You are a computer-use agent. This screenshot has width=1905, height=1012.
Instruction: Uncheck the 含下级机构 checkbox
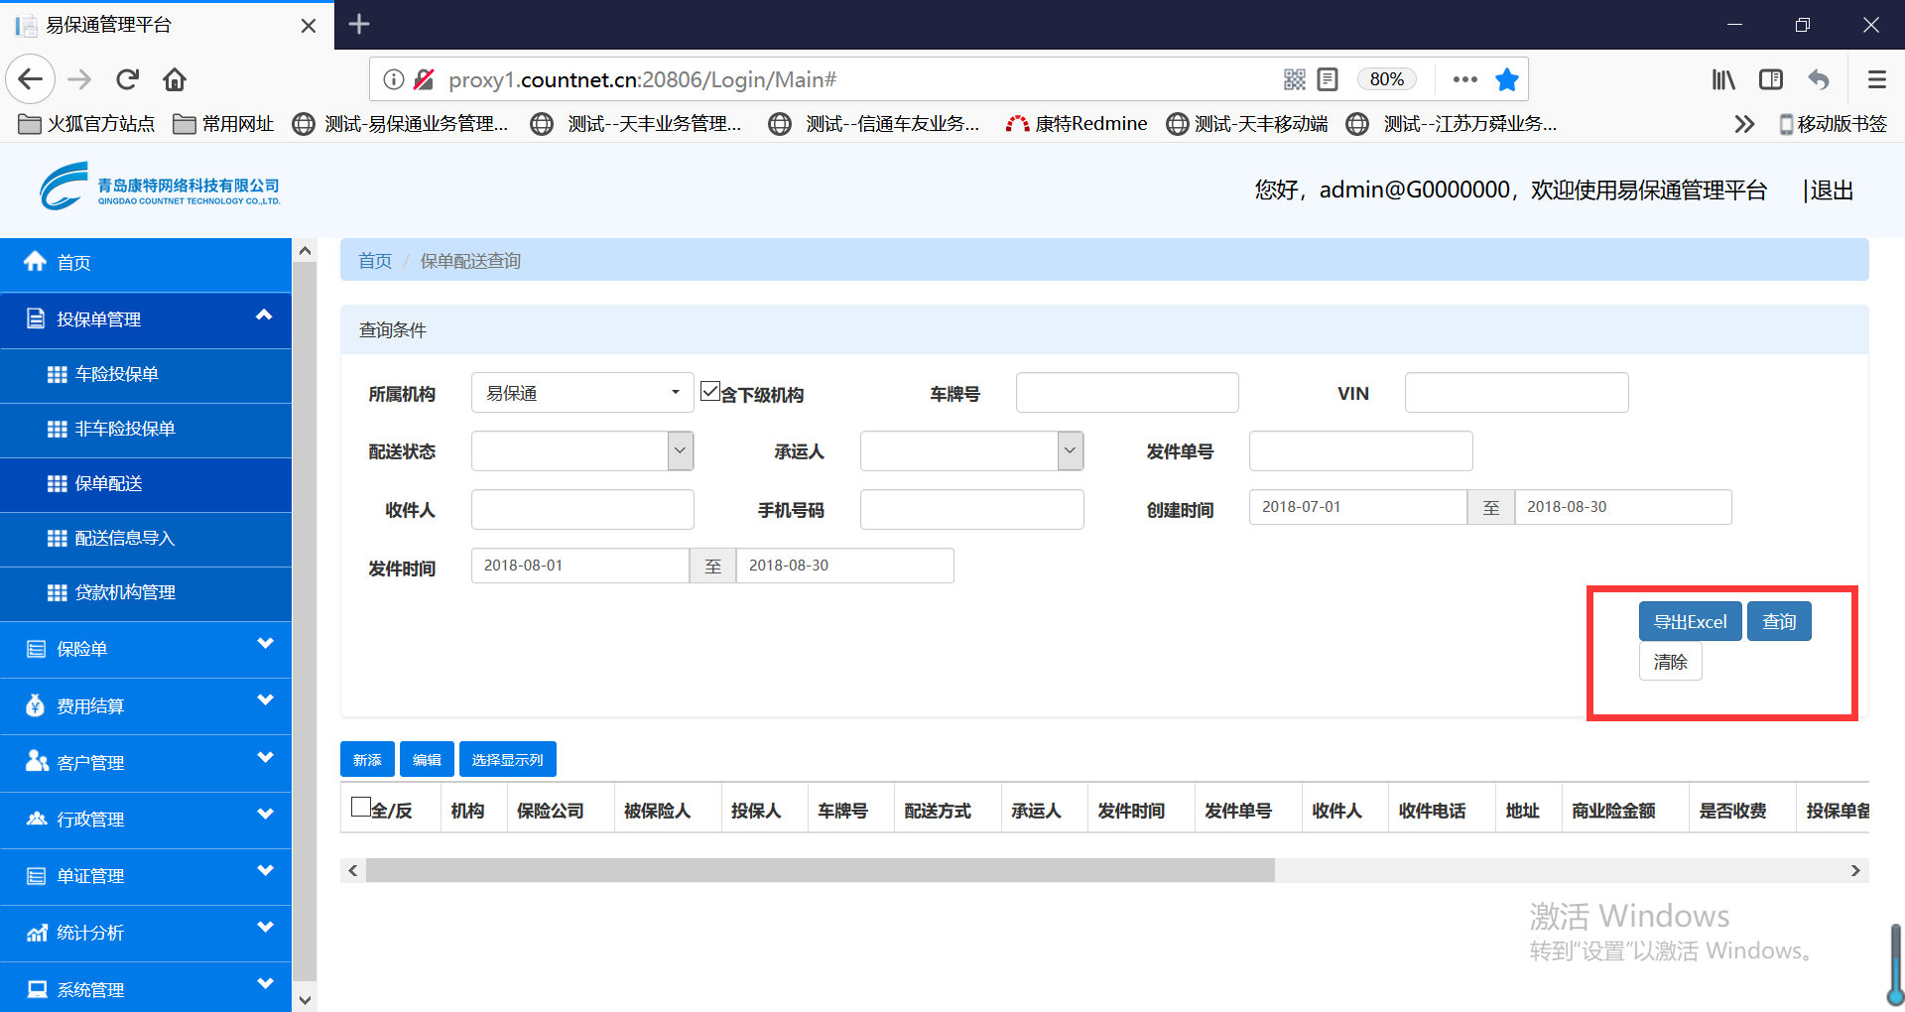tap(710, 391)
